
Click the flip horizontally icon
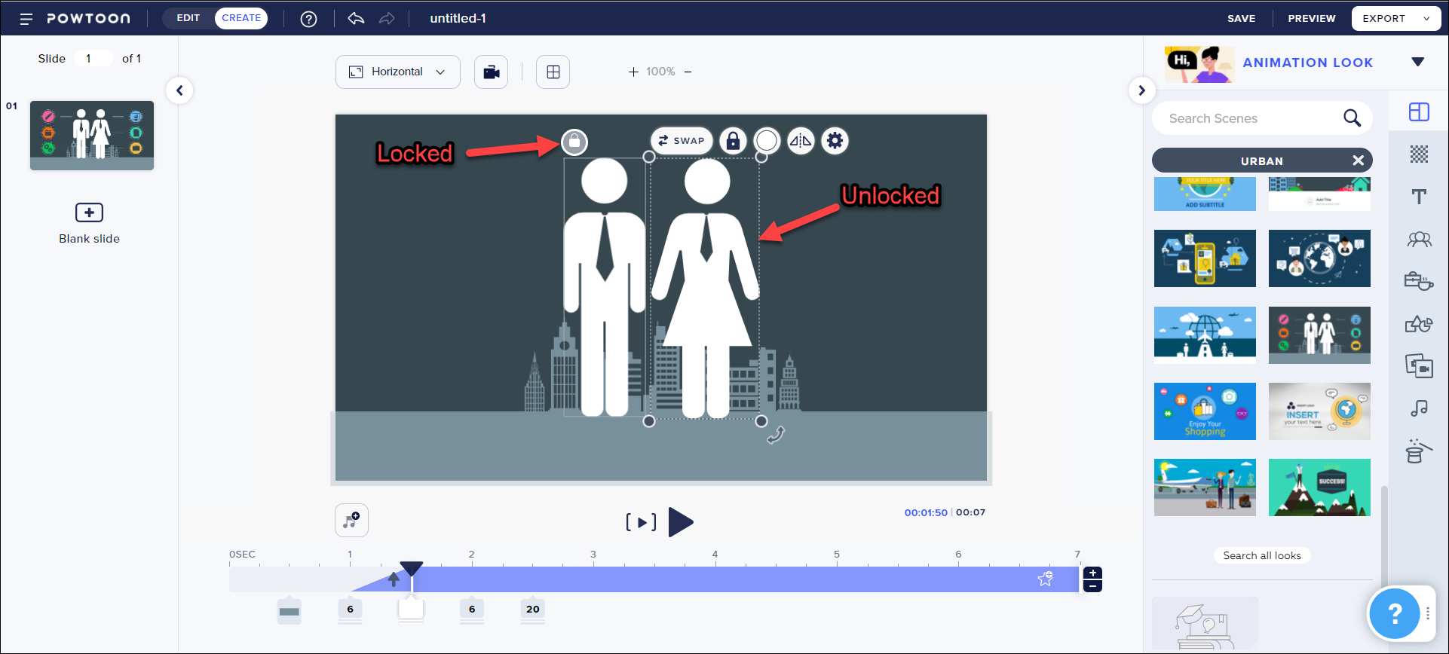(x=800, y=141)
